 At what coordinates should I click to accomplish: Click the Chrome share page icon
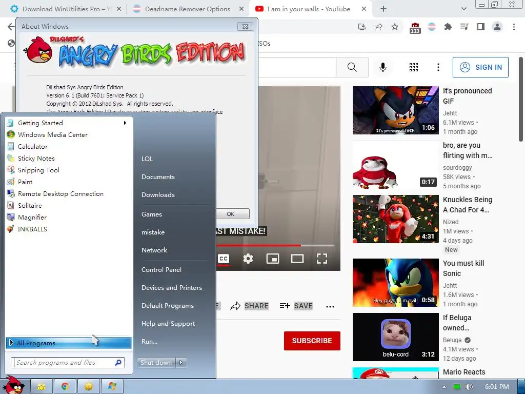(x=378, y=27)
